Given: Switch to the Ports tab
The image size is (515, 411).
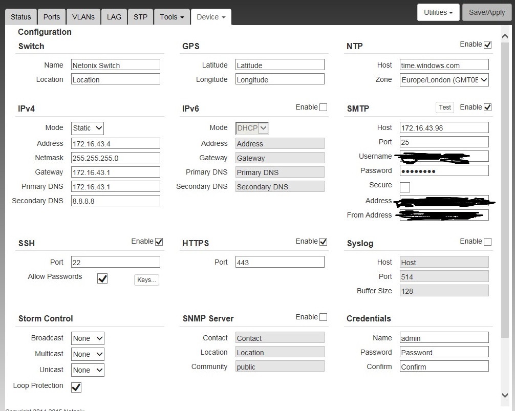Looking at the screenshot, I should (x=51, y=16).
